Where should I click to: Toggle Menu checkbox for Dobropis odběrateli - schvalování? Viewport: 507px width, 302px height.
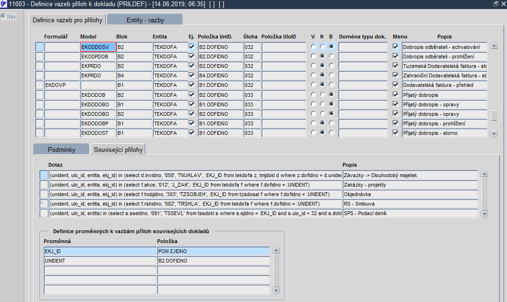click(396, 47)
